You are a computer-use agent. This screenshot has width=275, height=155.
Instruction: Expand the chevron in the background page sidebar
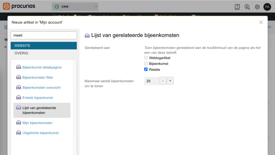click(5, 47)
